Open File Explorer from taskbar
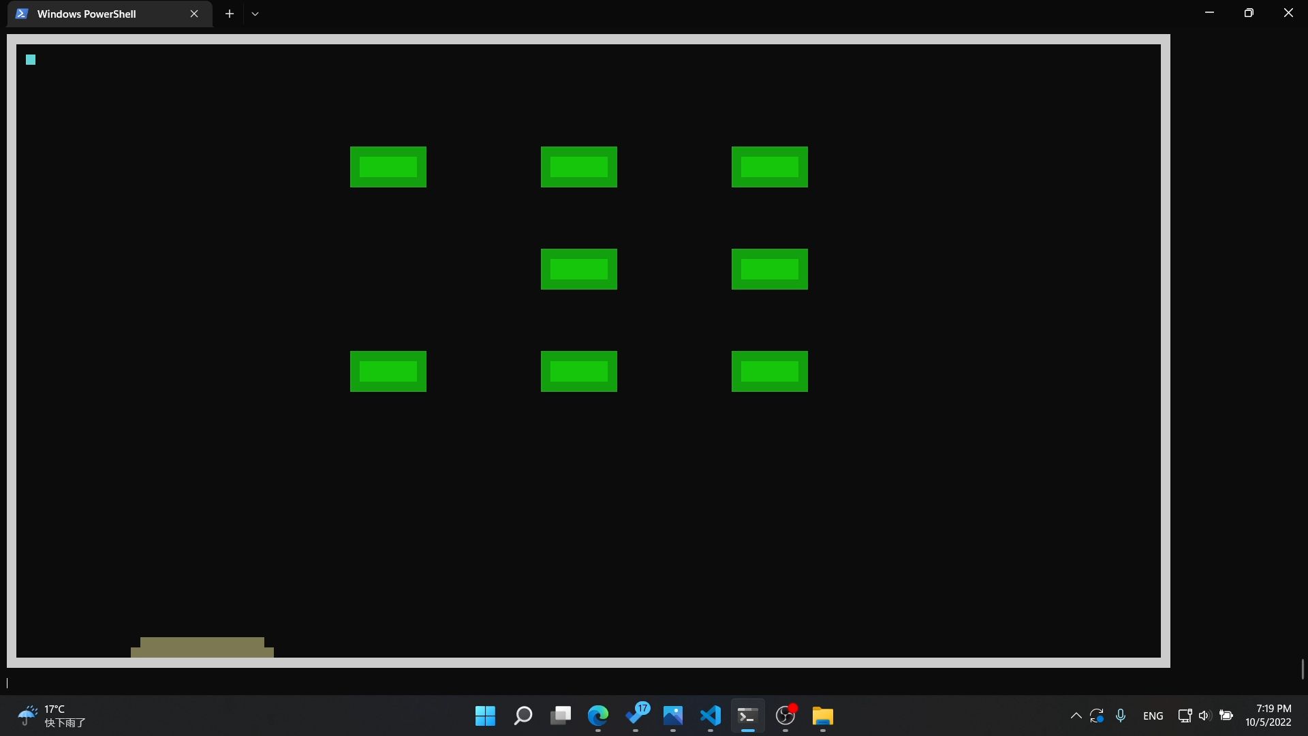The width and height of the screenshot is (1308, 736). point(823,716)
